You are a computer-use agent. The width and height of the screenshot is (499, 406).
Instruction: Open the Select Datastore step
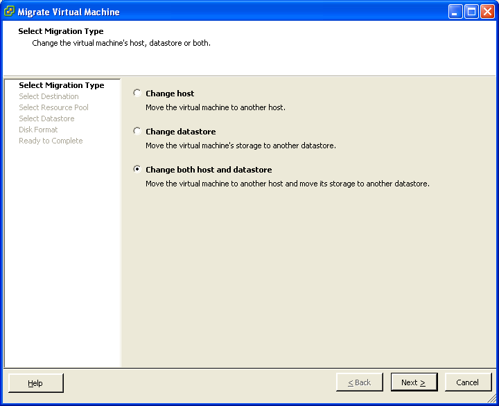pyautogui.click(x=46, y=118)
